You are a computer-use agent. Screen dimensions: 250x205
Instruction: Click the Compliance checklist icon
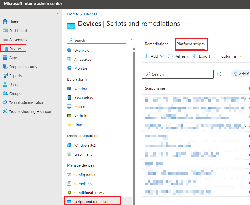coord(69,183)
